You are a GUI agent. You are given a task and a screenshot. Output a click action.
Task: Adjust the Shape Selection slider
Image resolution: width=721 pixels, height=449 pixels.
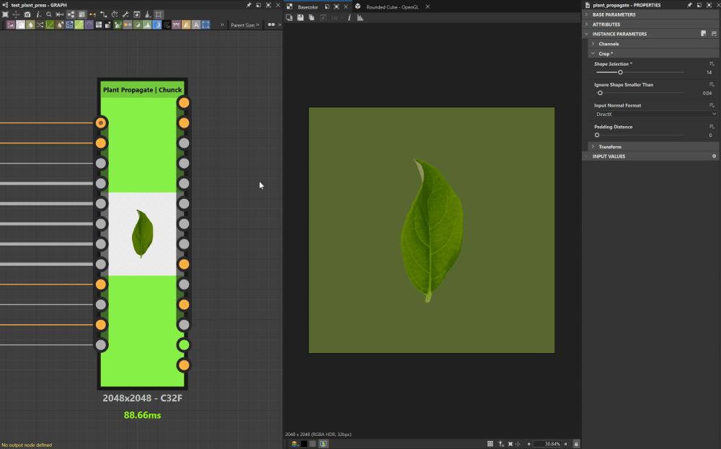(621, 72)
